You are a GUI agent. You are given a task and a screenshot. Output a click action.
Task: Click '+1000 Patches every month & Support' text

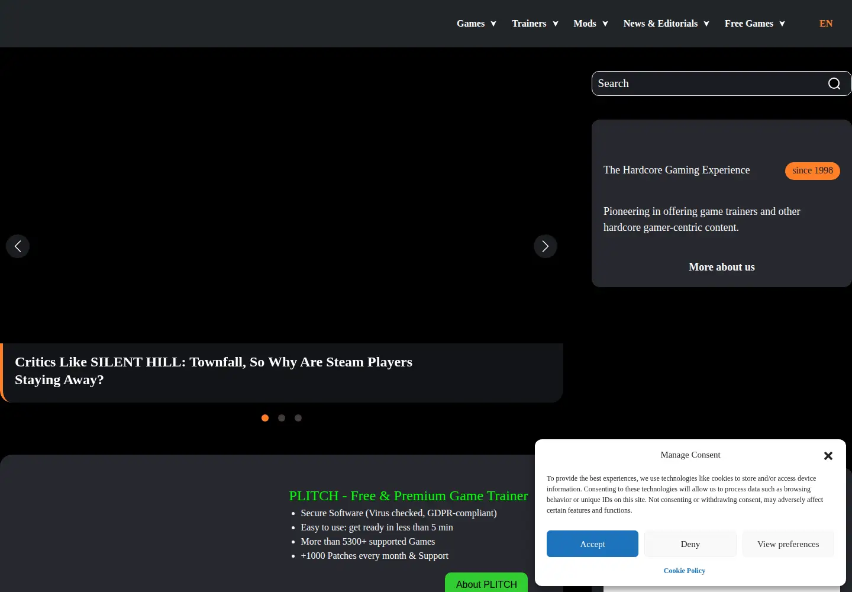point(375,556)
